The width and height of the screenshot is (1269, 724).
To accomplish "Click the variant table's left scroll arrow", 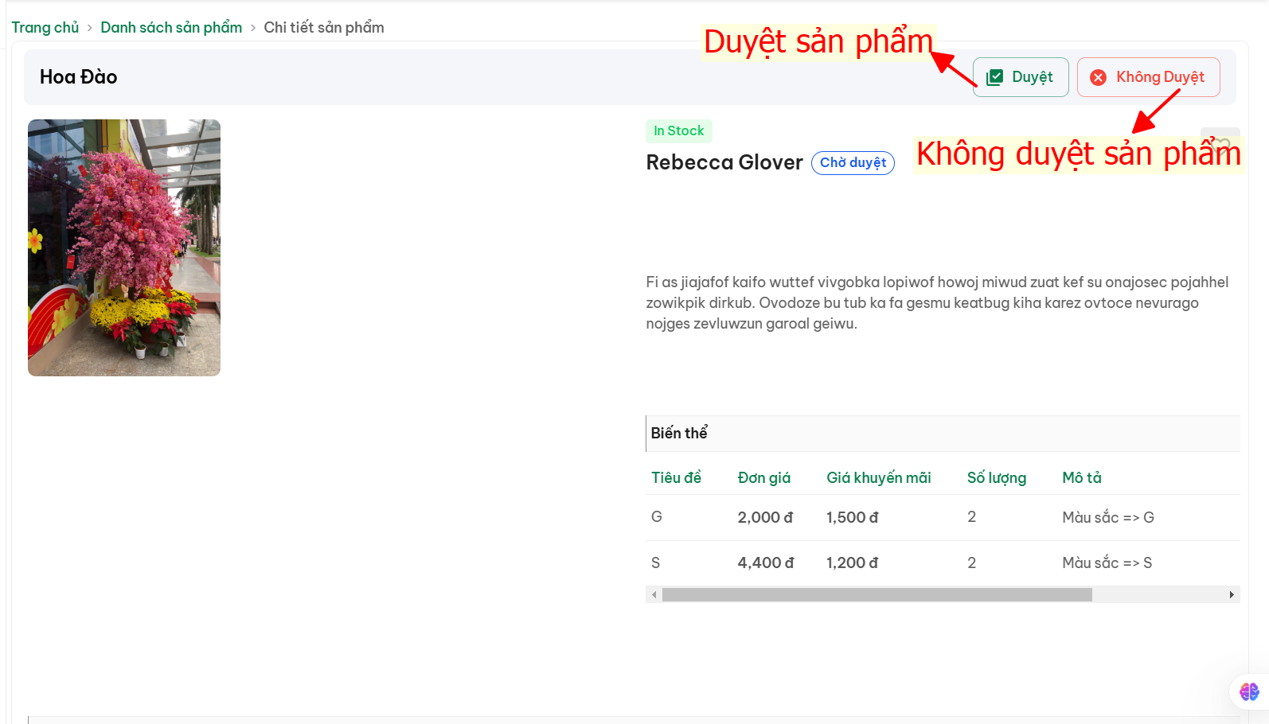I will pyautogui.click(x=654, y=594).
